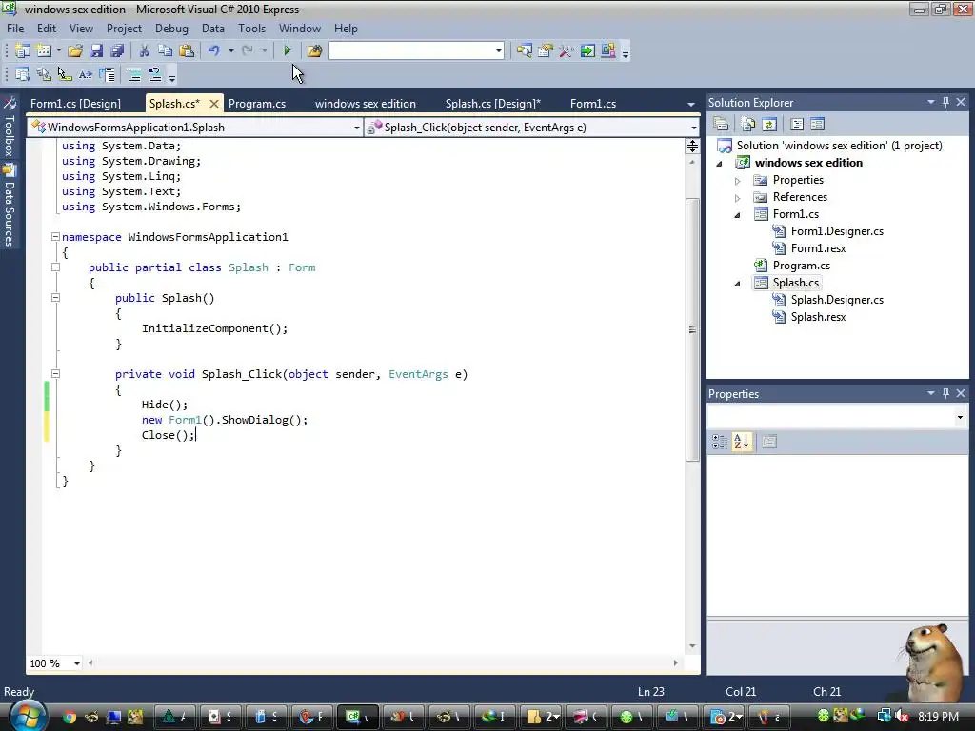Click View Code icon in Solution Explorer
Image resolution: width=975 pixels, height=731 pixels.
[797, 125]
